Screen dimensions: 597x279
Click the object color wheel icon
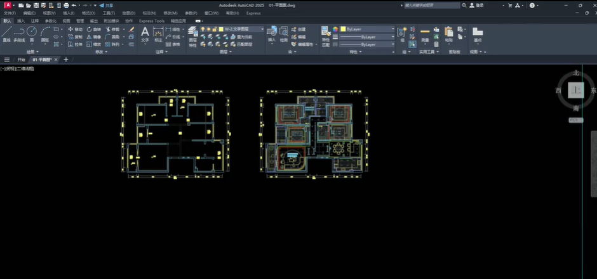tap(335, 29)
